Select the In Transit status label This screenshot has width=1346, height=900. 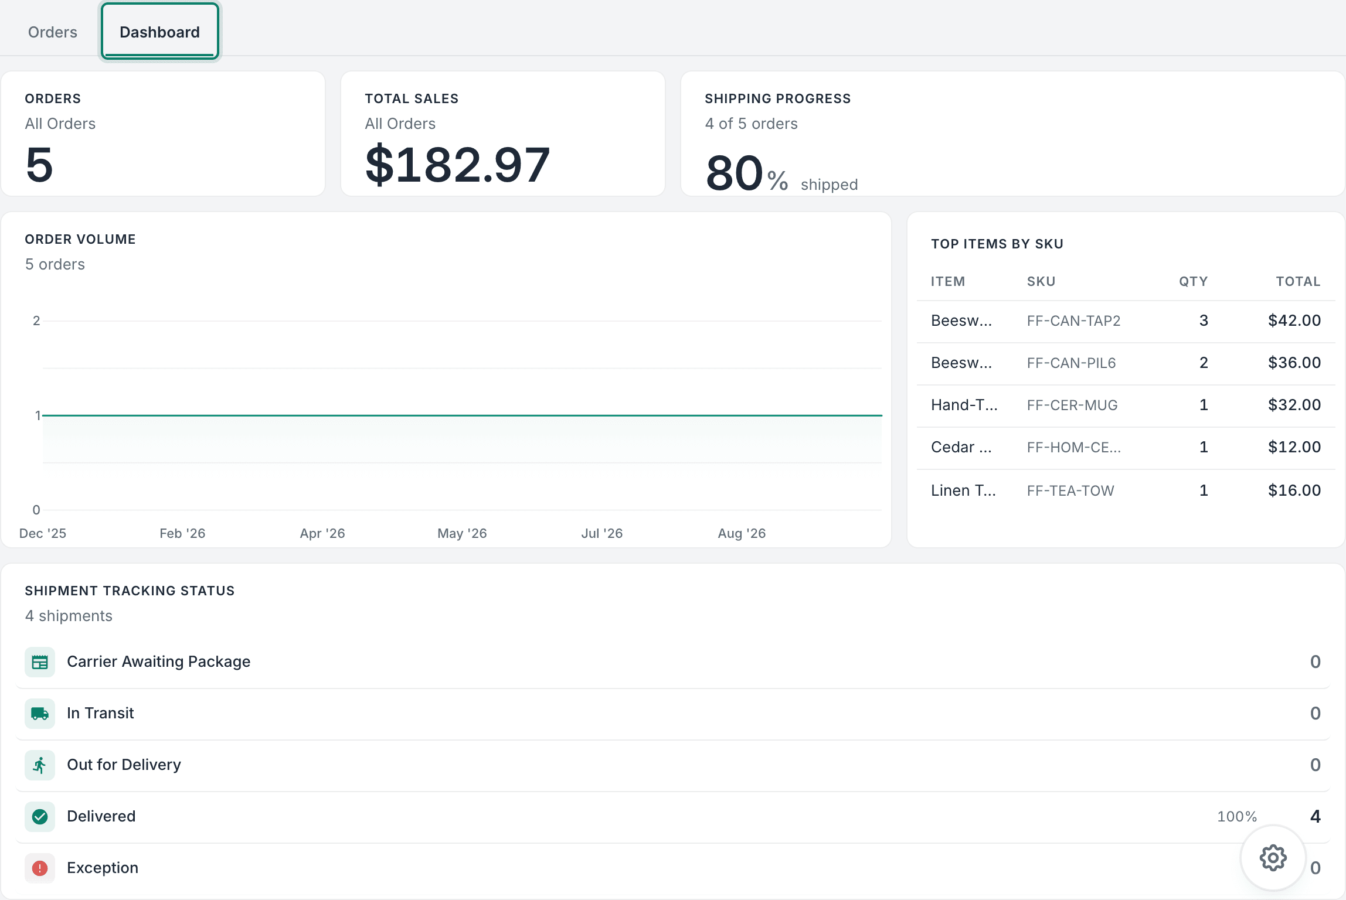[x=100, y=713]
